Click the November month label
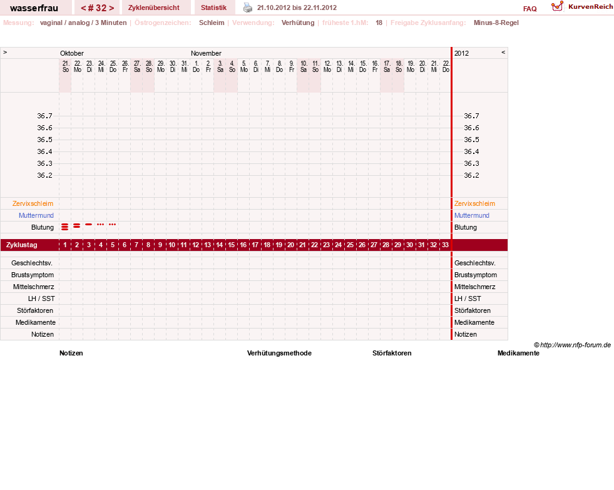The image size is (614, 490). pos(206,53)
